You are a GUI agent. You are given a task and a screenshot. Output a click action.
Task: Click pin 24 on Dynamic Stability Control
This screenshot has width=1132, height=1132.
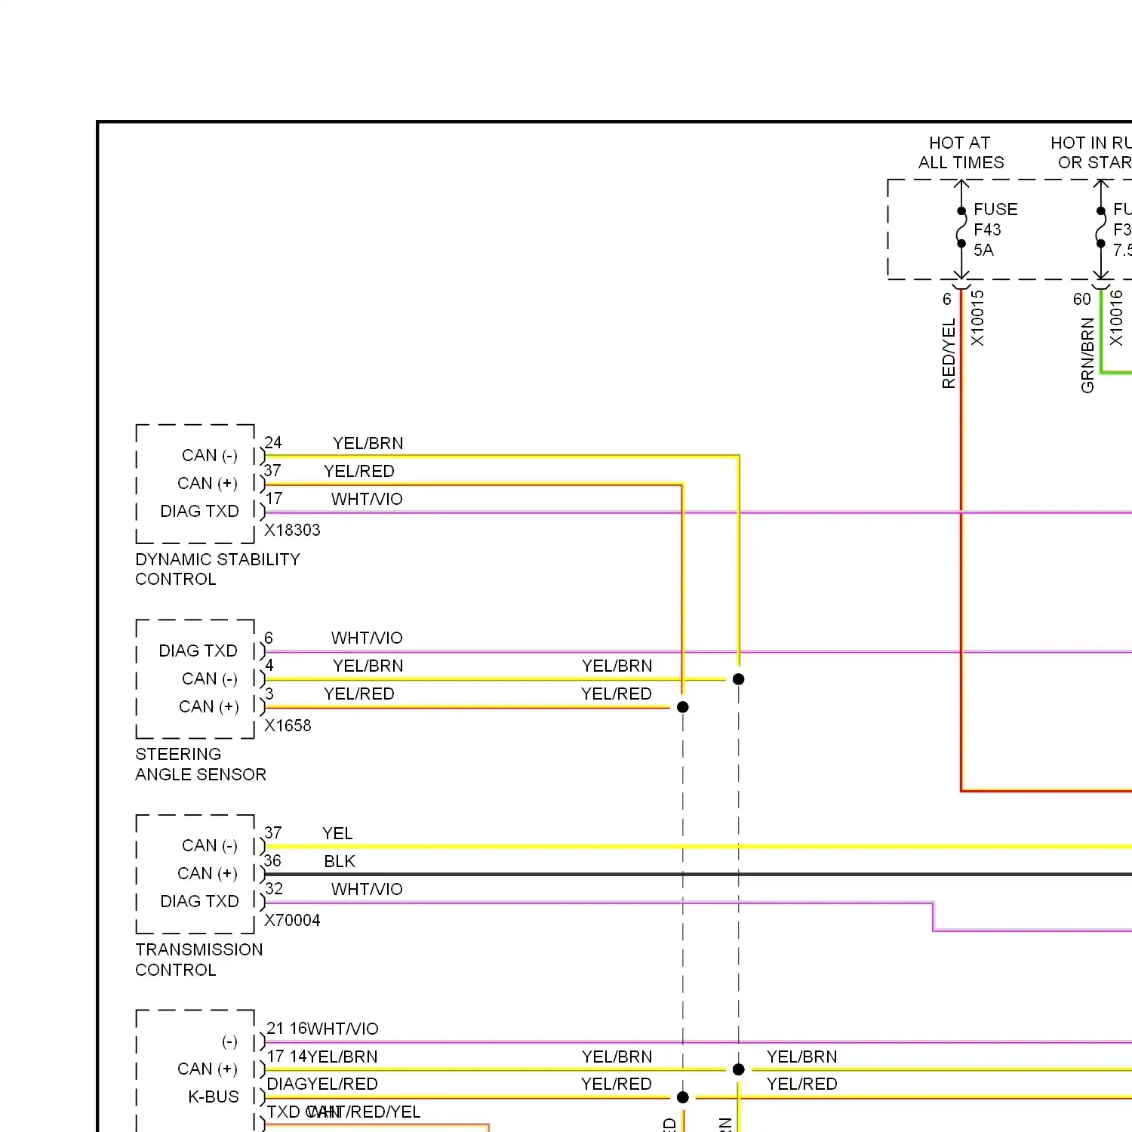pos(273,442)
